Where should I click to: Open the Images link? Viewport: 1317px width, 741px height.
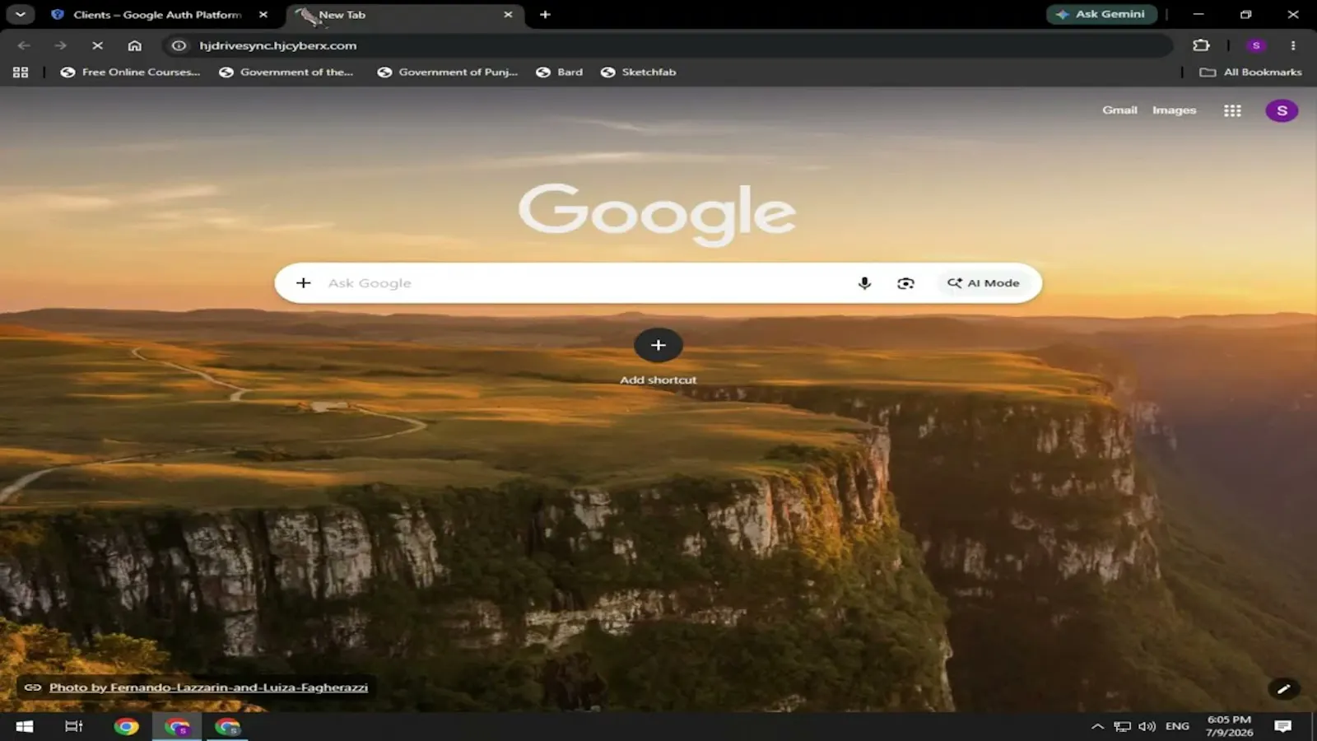(x=1174, y=110)
